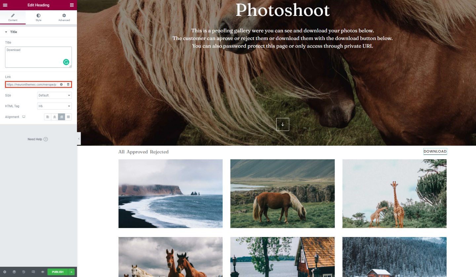Collapse the Title section

38,32
